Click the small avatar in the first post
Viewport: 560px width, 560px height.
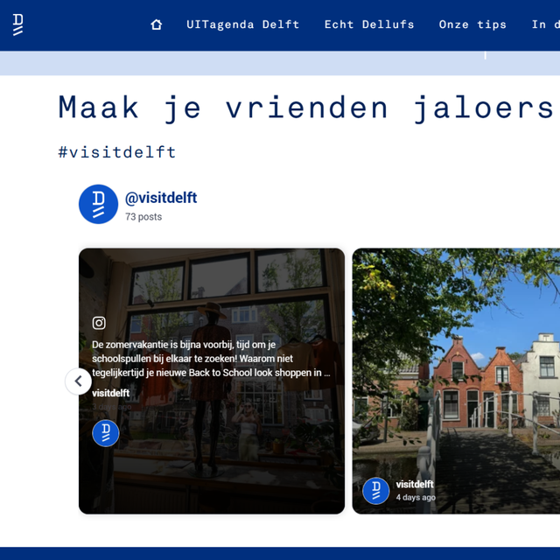(106, 433)
